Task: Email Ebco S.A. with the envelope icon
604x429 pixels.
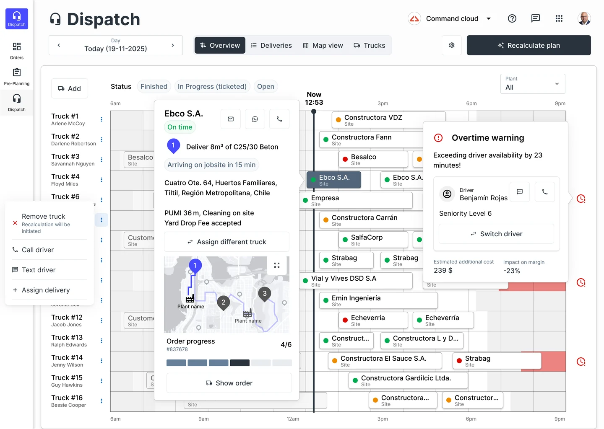Action: pos(231,119)
